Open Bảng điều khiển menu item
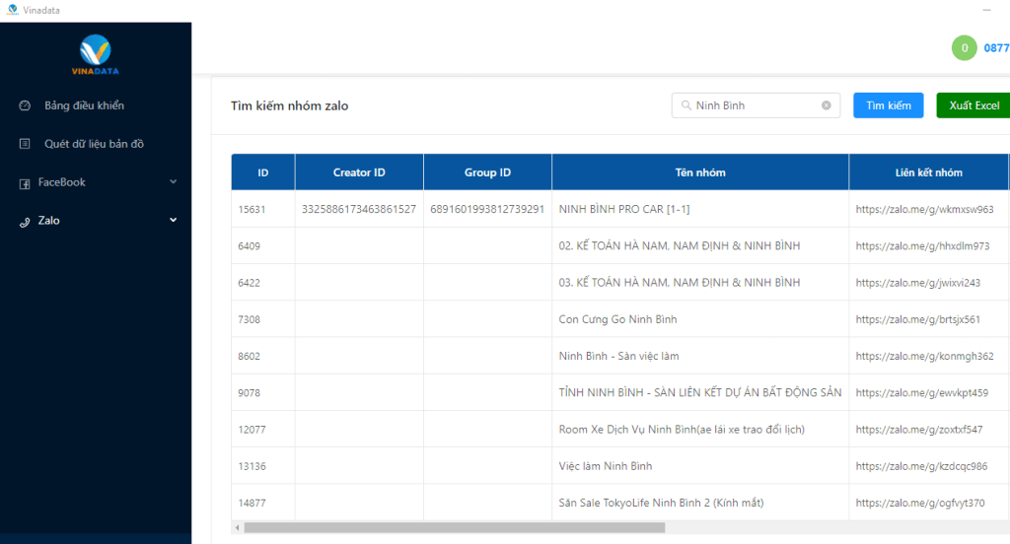Image resolution: width=1010 pixels, height=544 pixels. [x=84, y=105]
